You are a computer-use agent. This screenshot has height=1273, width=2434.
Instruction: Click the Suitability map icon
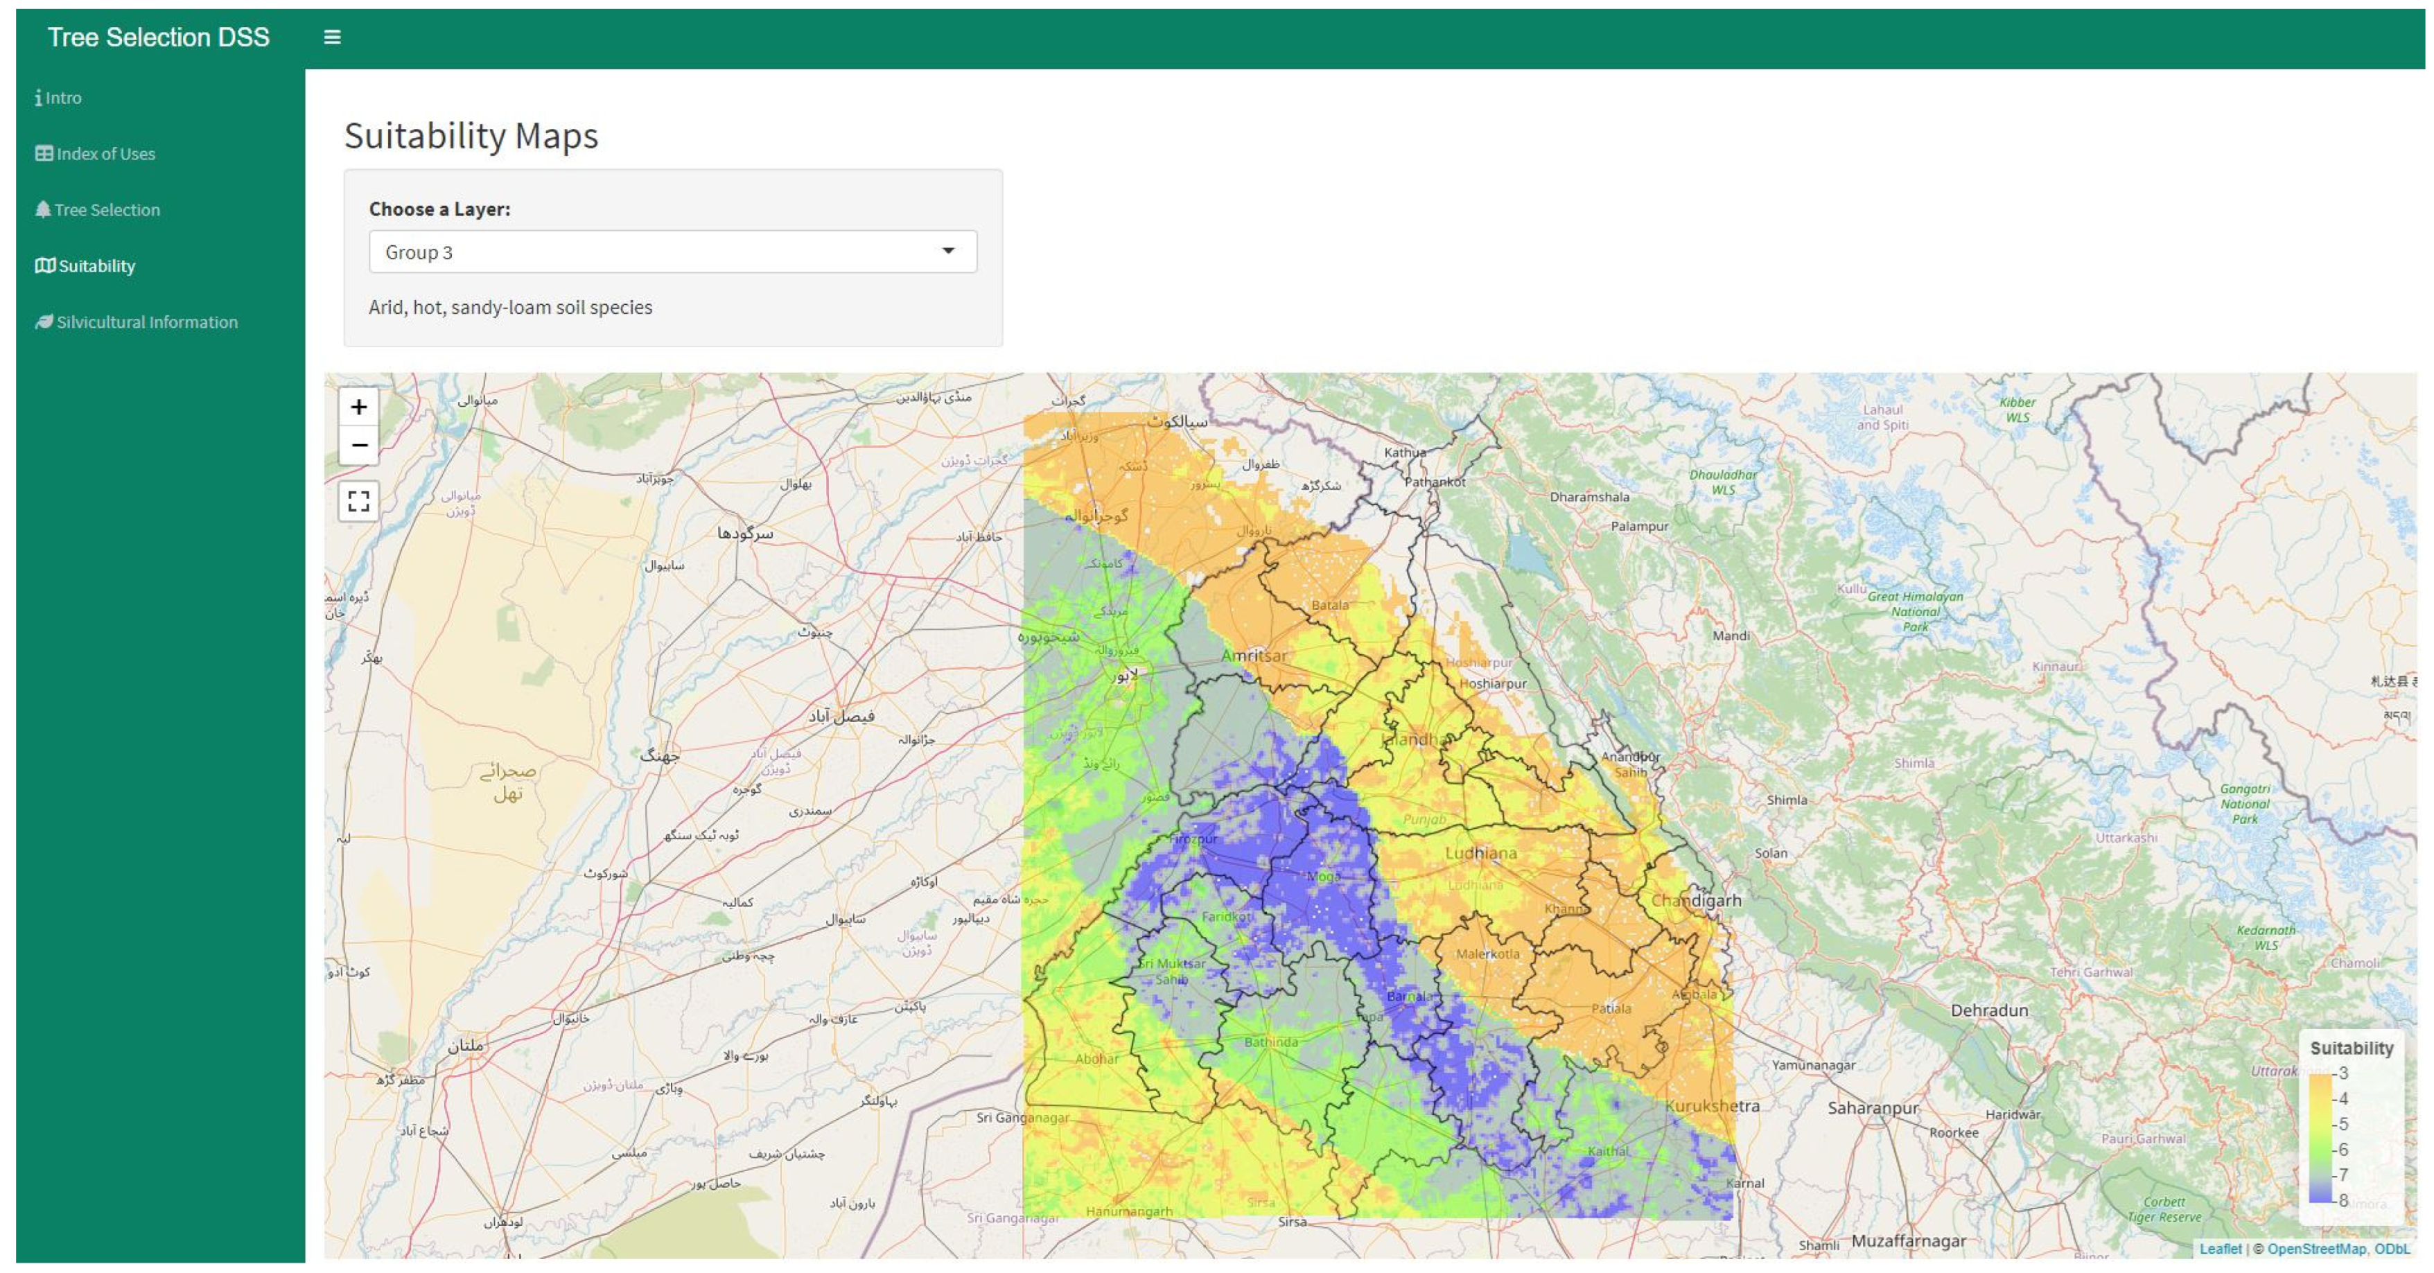point(44,265)
